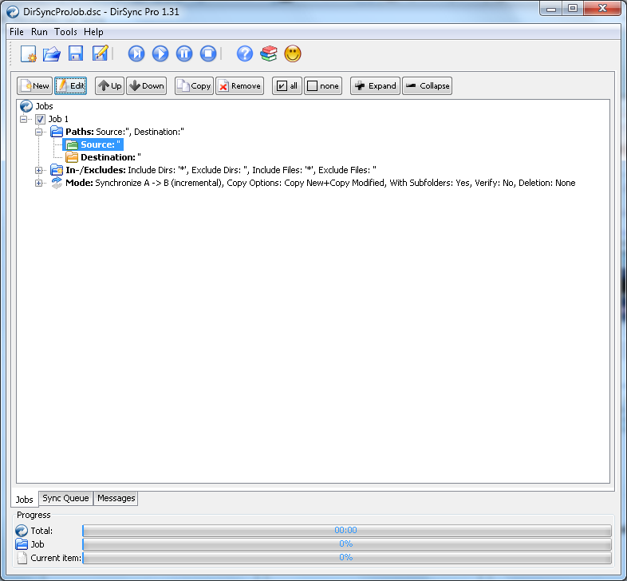The width and height of the screenshot is (627, 581).
Task: Click the stacked books documentation icon
Action: (269, 53)
